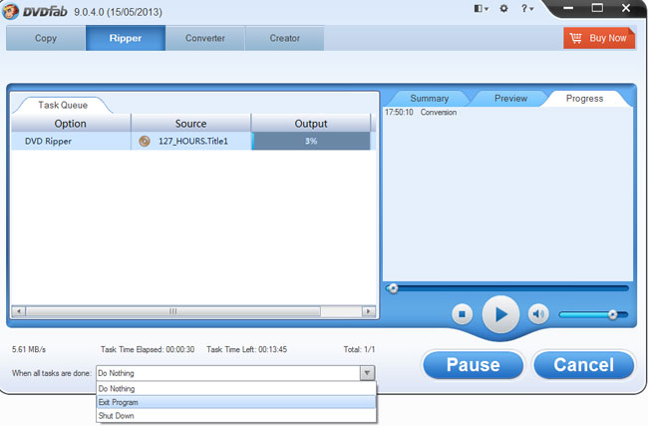Click the disc icon beside 127_HOURS.Title1
The image size is (648, 426).
click(145, 142)
